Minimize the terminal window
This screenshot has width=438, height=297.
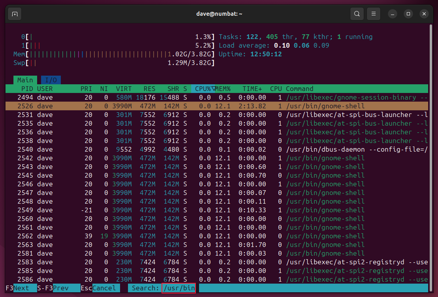pos(393,14)
